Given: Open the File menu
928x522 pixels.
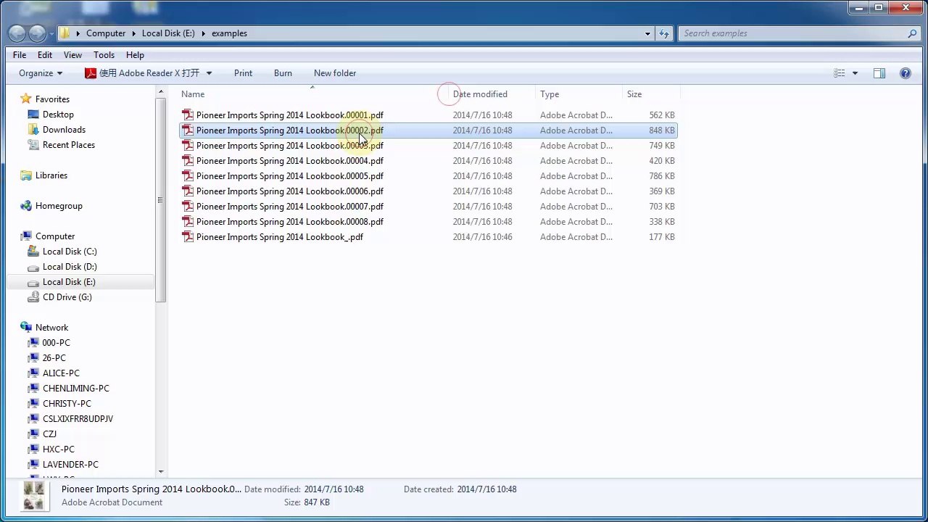Looking at the screenshot, I should pyautogui.click(x=20, y=55).
